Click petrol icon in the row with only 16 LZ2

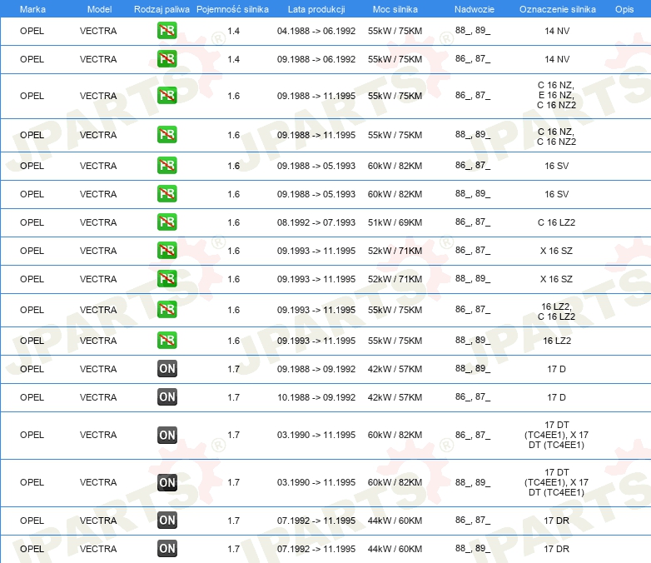tap(166, 341)
